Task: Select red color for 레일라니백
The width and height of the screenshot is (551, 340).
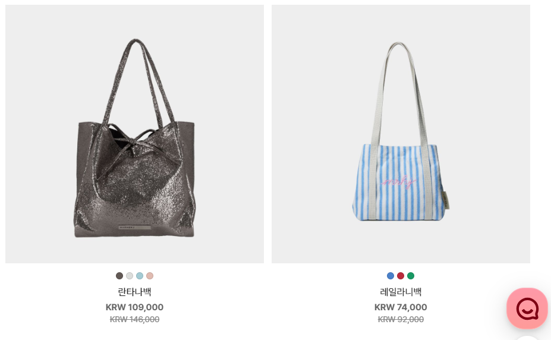Action: tap(401, 276)
